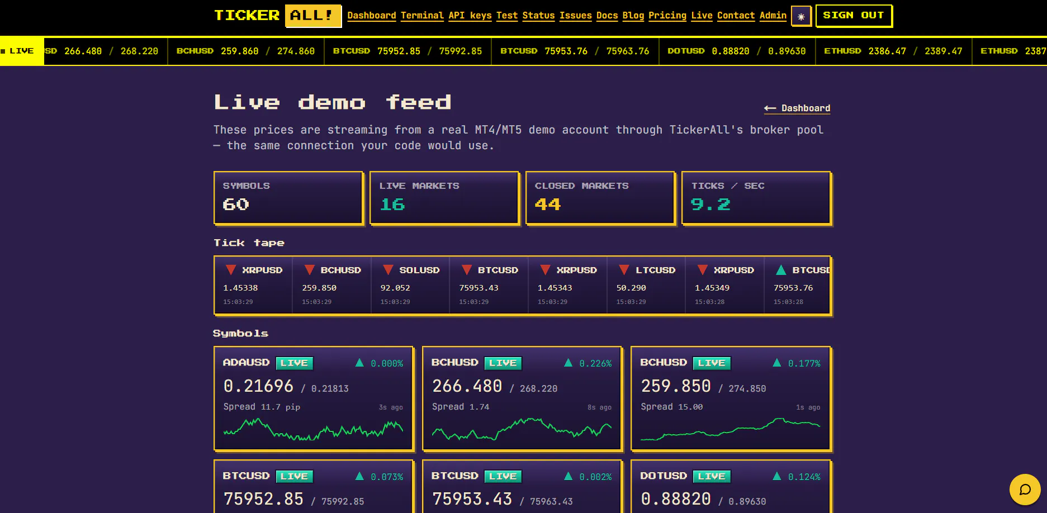This screenshot has width=1047, height=513.
Task: Click the LIVE badge on DOTUSD card
Action: tap(712, 477)
